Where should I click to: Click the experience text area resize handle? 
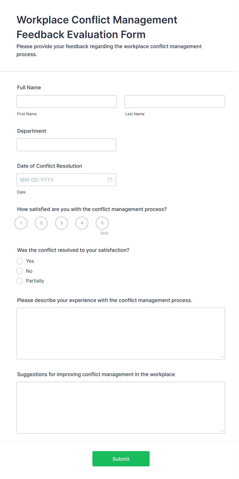point(222,357)
